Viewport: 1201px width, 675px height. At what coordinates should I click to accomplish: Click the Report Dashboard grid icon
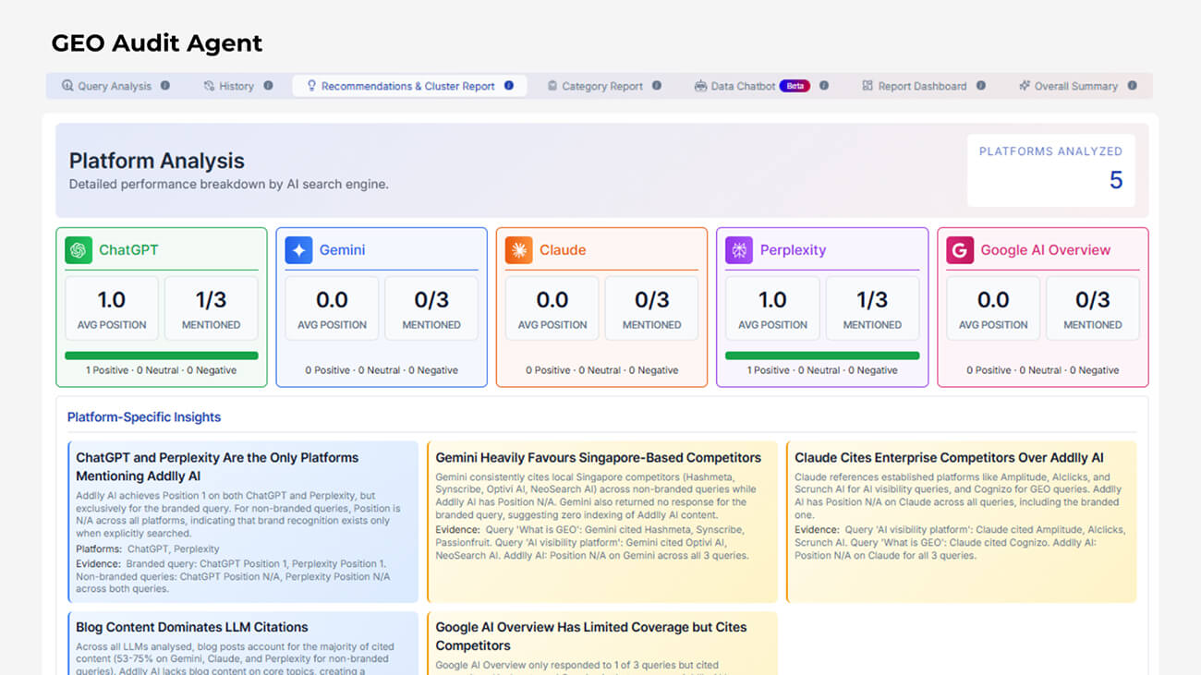867,86
